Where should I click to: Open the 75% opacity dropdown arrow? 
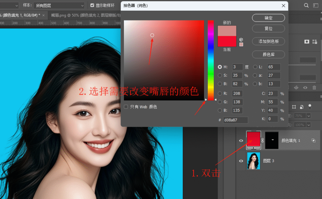click(x=308, y=116)
